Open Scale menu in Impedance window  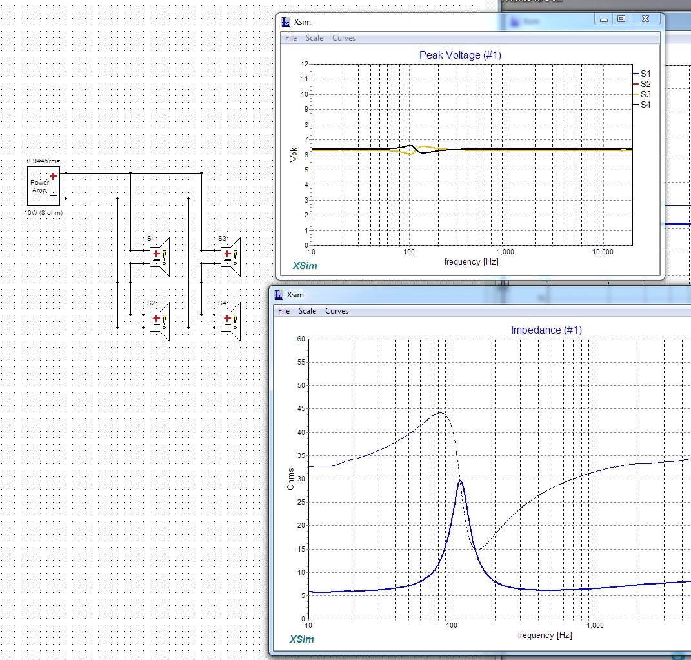[x=307, y=310]
